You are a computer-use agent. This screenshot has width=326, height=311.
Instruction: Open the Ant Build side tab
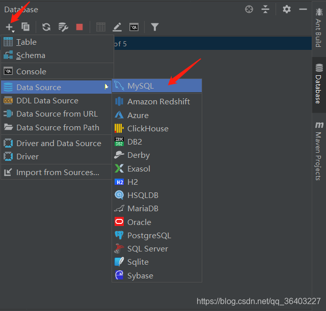tap(319, 27)
